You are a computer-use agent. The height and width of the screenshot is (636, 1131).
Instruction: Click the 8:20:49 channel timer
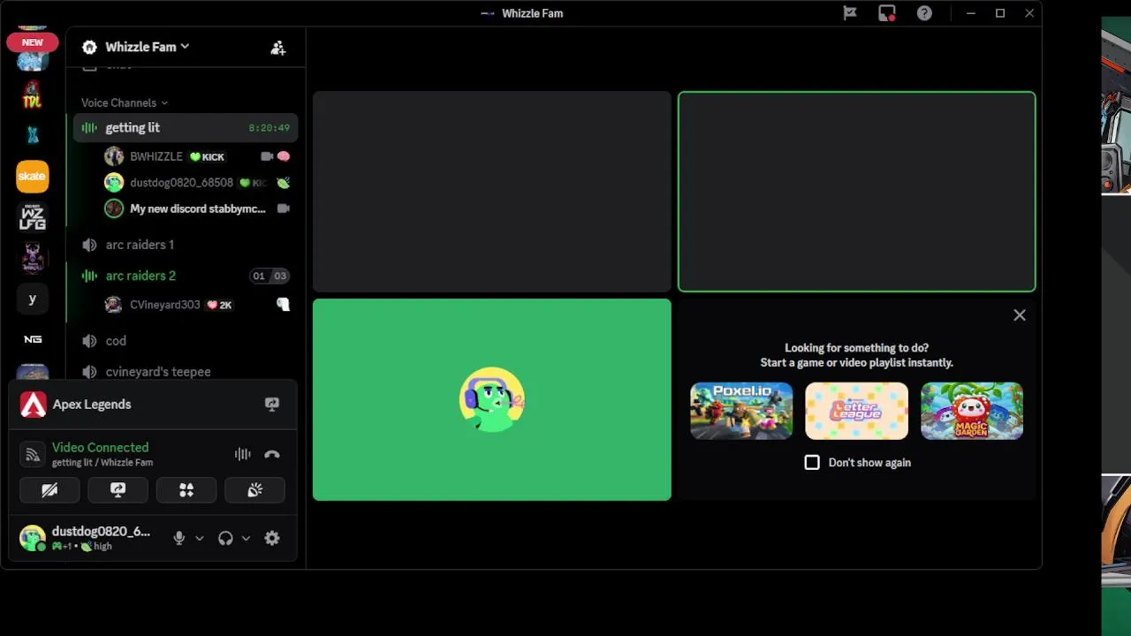[269, 128]
